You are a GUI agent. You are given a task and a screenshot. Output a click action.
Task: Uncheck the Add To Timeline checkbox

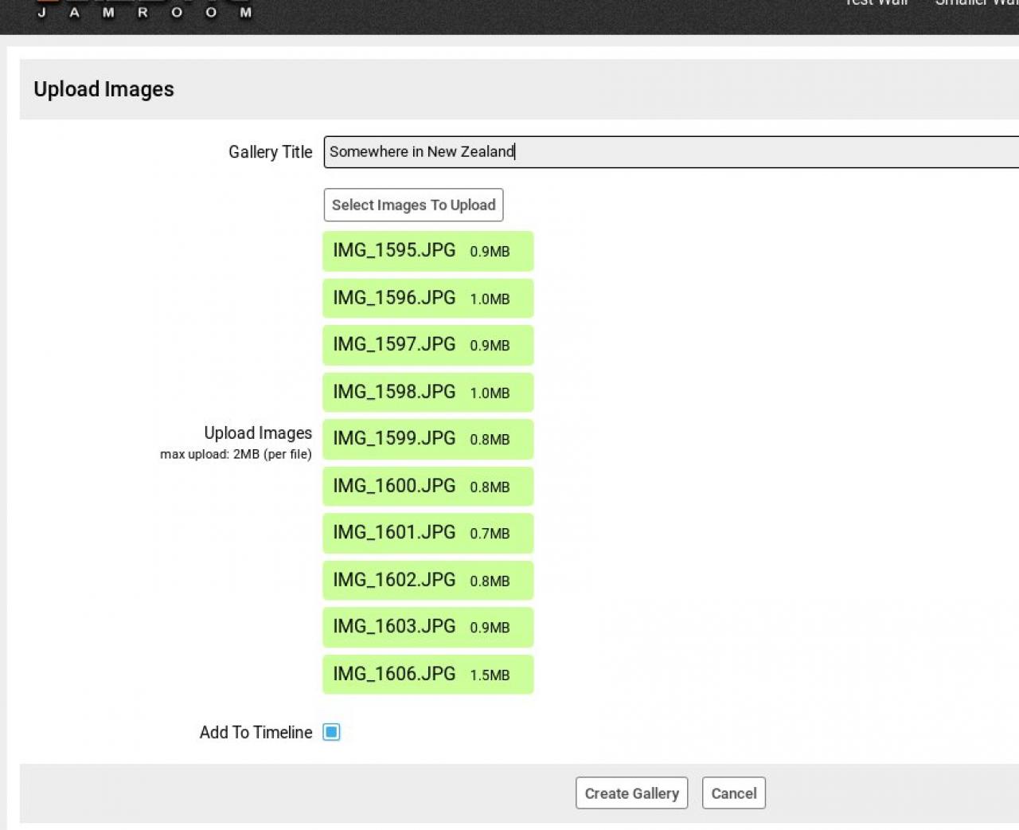click(331, 732)
